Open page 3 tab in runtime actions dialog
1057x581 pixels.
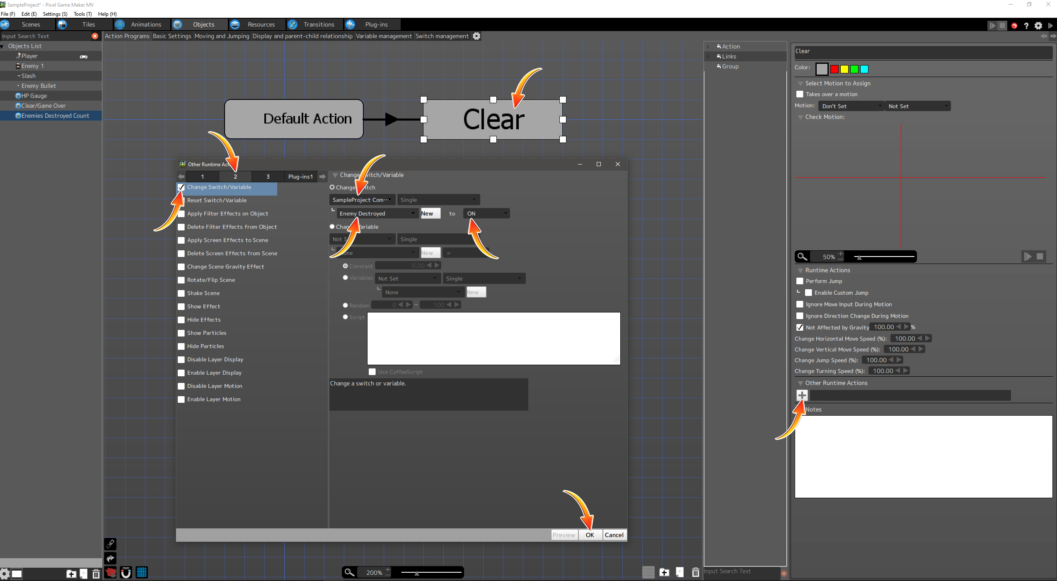[x=268, y=177]
